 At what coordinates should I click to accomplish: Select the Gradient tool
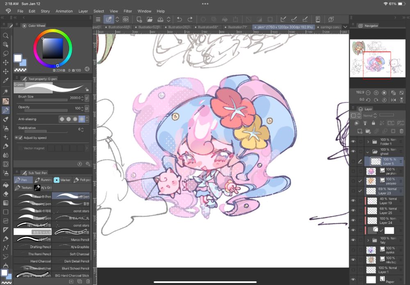(x=5, y=203)
